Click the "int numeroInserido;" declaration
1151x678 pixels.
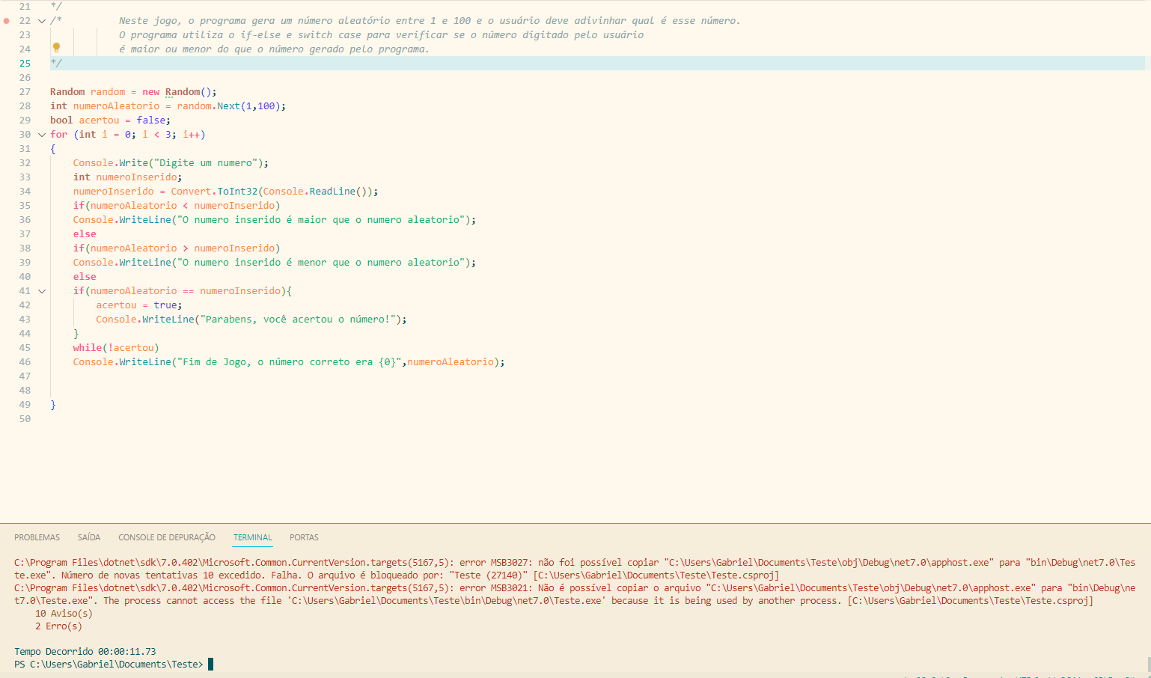click(127, 177)
